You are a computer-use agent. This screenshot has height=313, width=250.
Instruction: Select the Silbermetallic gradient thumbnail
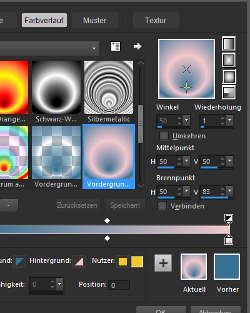(109, 87)
